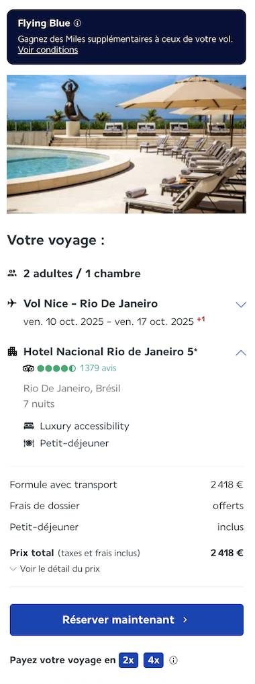
Task: Click the TripAdvisor owl logo
Action: tap(28, 369)
